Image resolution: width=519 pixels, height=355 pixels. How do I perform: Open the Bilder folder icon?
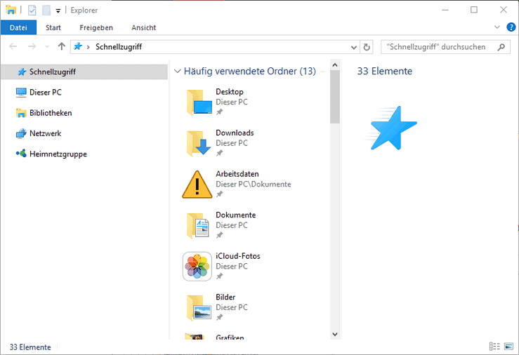tap(198, 307)
